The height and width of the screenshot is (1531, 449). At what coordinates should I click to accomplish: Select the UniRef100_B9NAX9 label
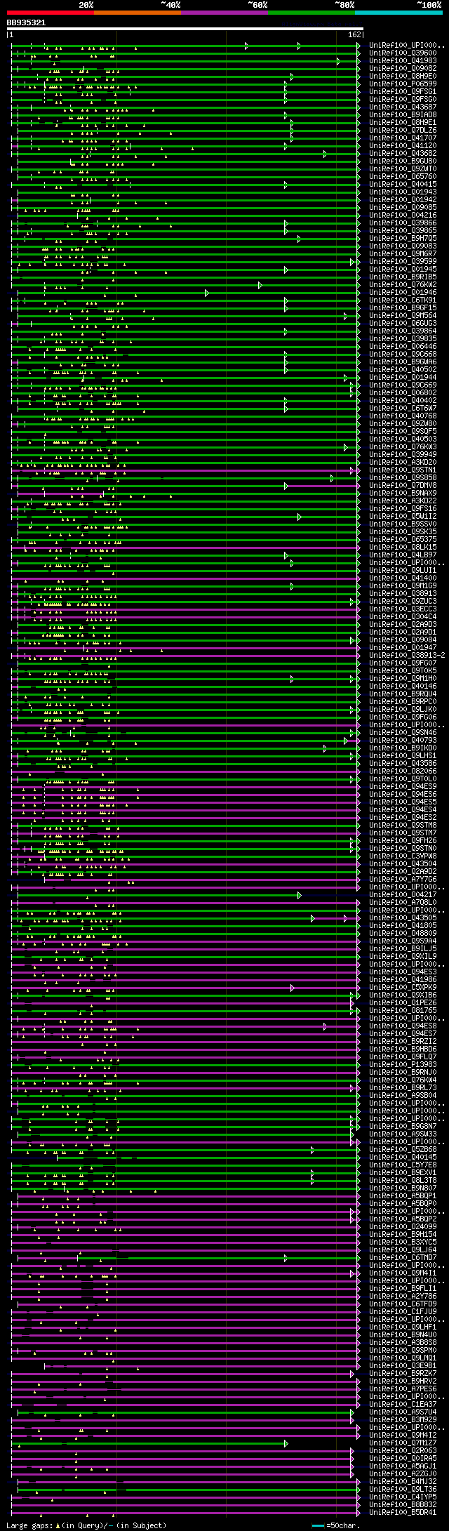tap(403, 493)
